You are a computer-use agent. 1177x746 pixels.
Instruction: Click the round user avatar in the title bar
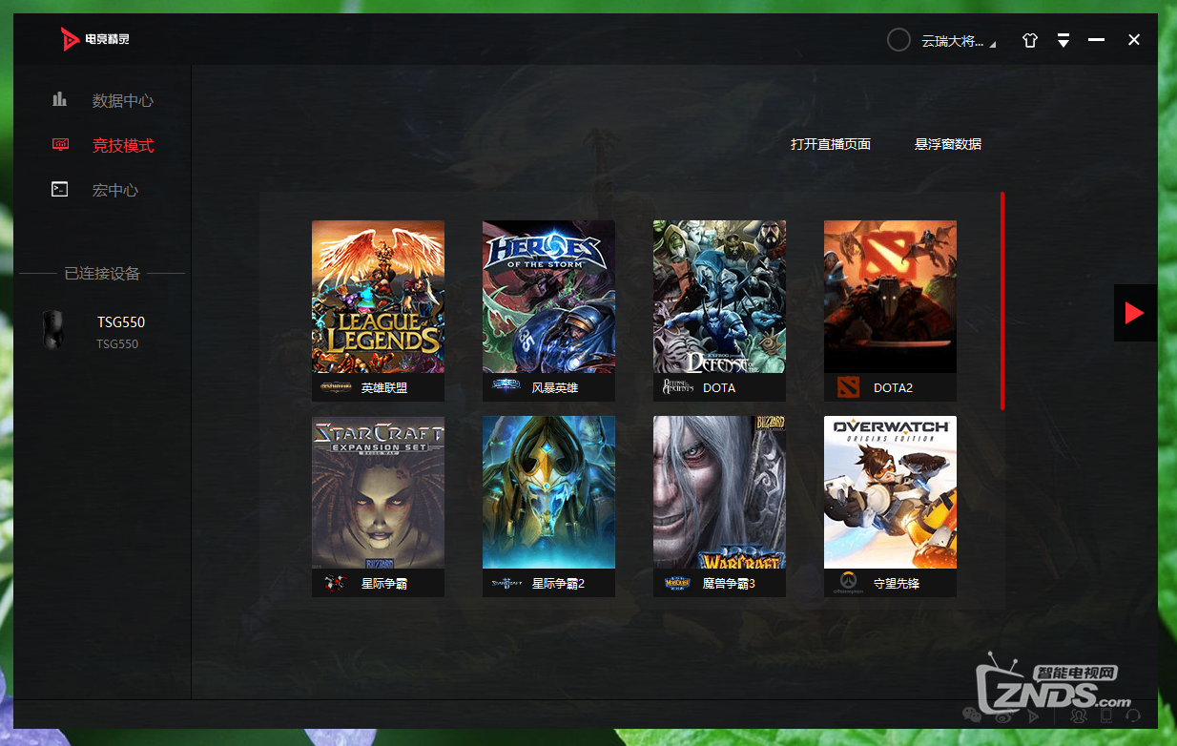[x=898, y=40]
